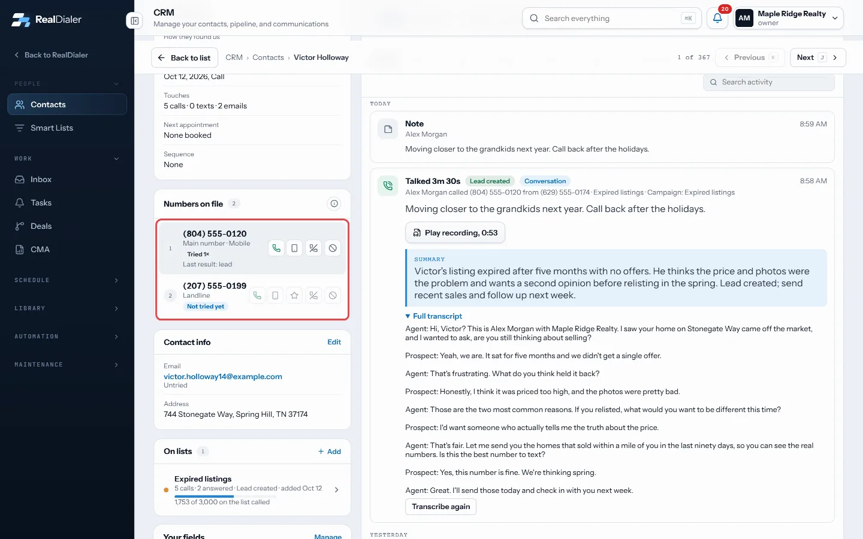Collapse the Work sidebar section
Screen dimensions: 863x539
point(67,159)
